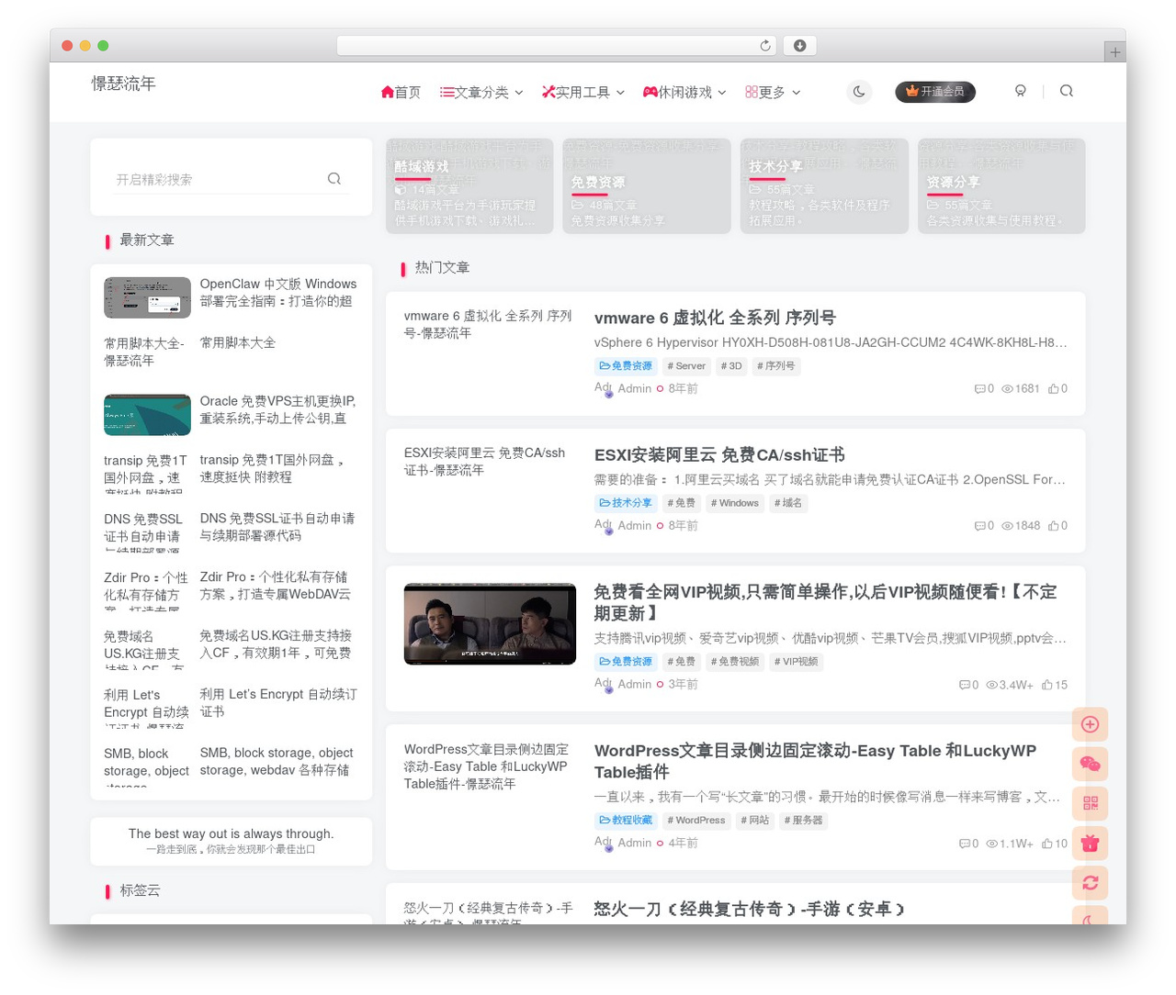Click the 慢瑟流年 site logo
The width and height of the screenshot is (1176, 995).
(123, 84)
